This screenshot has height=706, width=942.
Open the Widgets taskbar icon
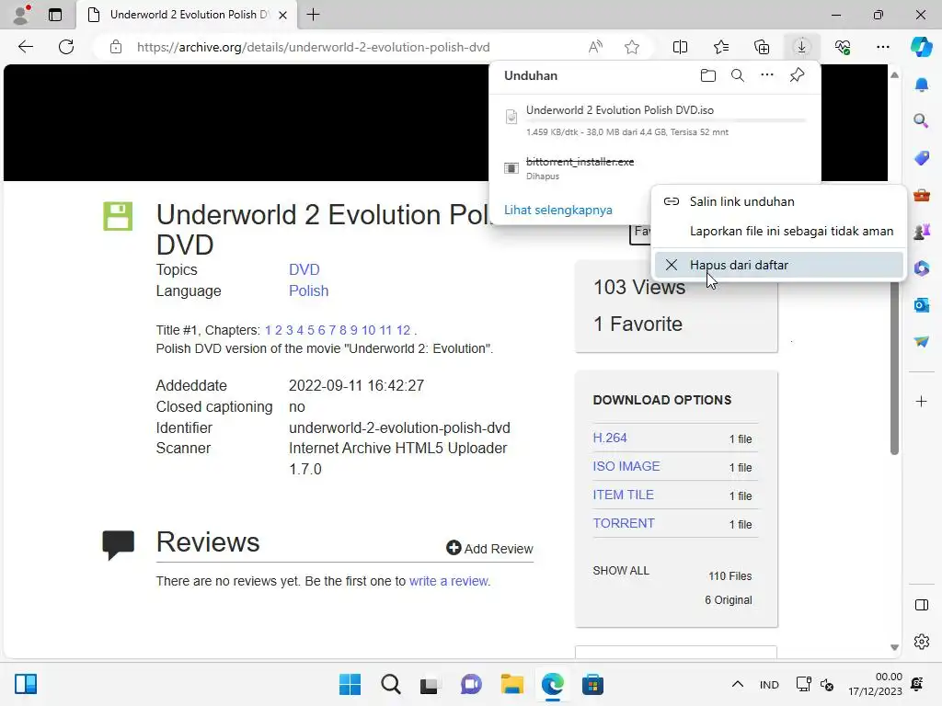click(x=26, y=684)
